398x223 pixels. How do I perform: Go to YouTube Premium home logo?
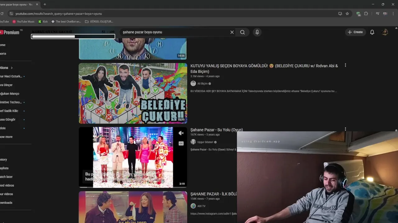tap(10, 32)
